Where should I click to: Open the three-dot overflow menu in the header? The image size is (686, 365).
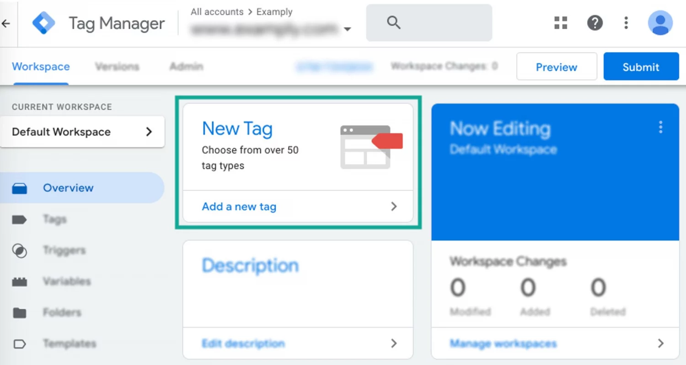pyautogui.click(x=626, y=23)
